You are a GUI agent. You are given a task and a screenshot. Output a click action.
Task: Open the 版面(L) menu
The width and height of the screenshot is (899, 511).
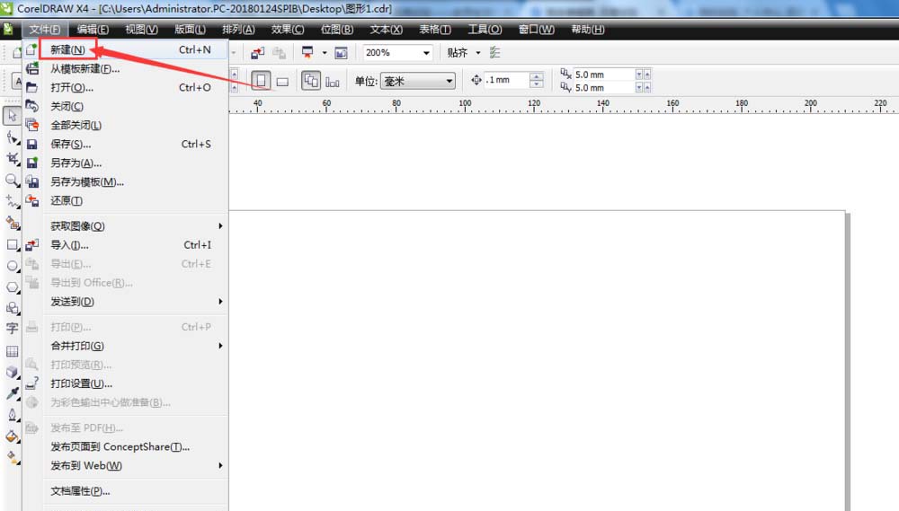click(190, 30)
